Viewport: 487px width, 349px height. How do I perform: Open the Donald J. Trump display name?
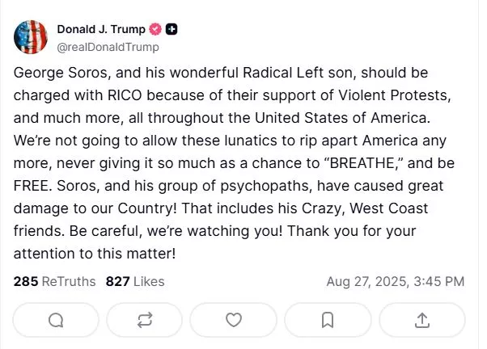[x=101, y=29]
